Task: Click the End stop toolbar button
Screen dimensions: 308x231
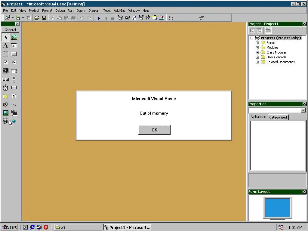Action: pos(112,18)
